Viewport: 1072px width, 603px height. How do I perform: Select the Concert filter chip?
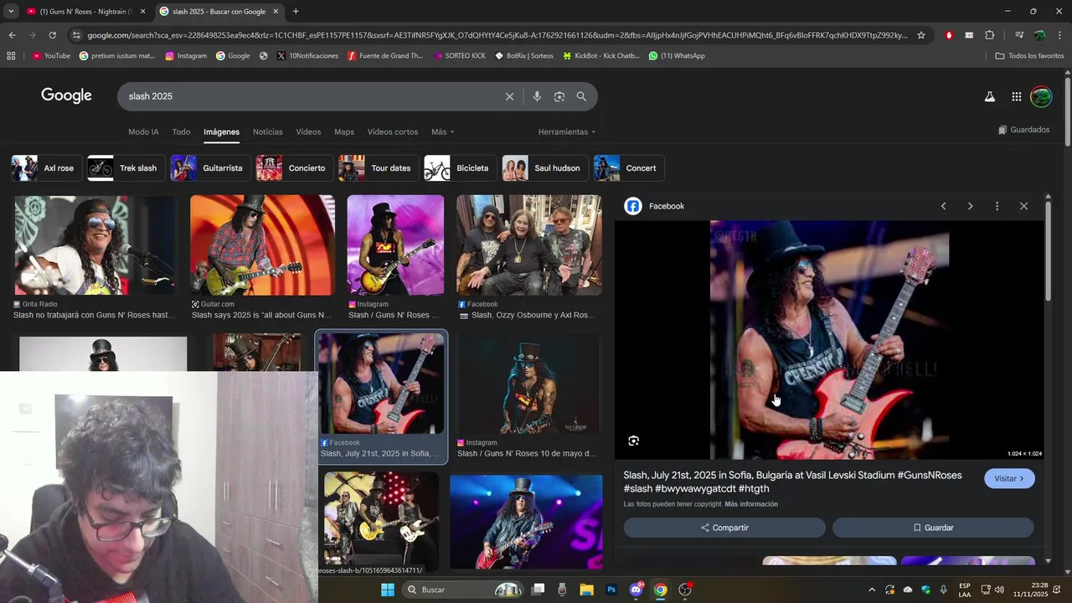click(629, 168)
